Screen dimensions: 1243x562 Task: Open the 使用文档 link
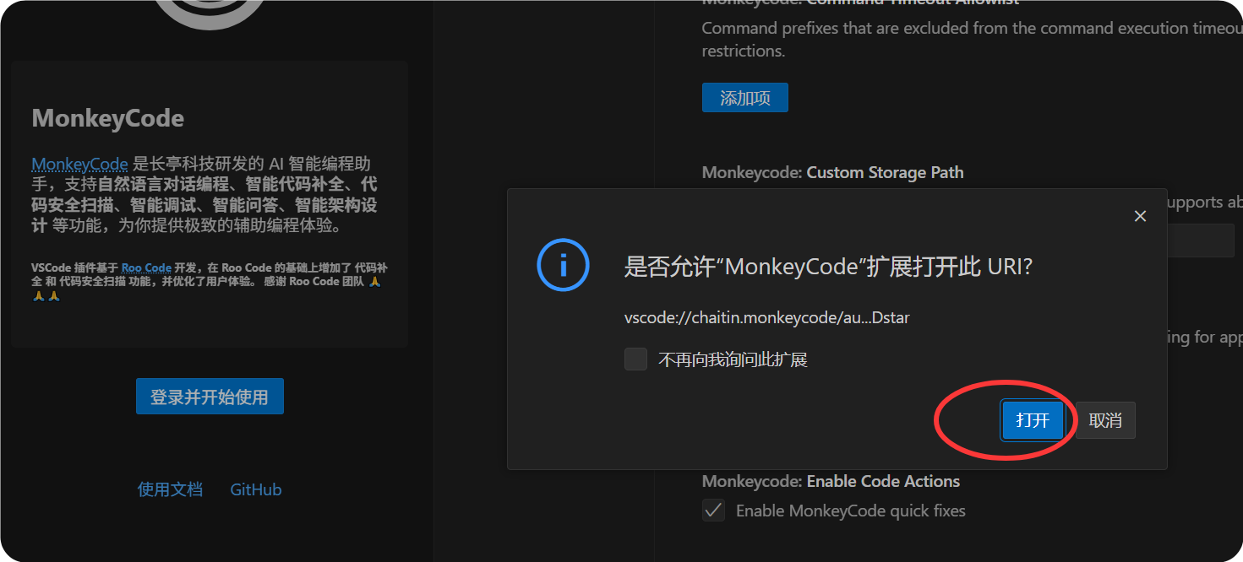[x=170, y=489]
